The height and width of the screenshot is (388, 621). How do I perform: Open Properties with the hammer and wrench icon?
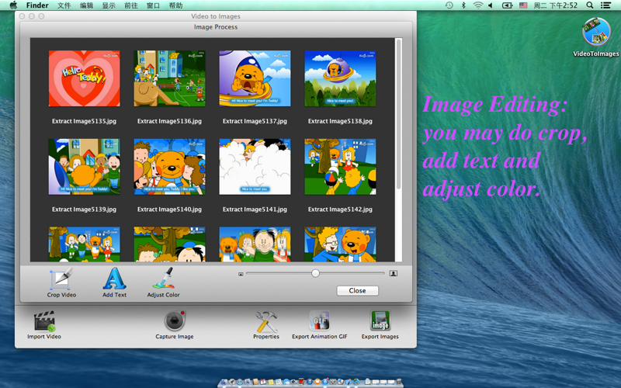266,321
